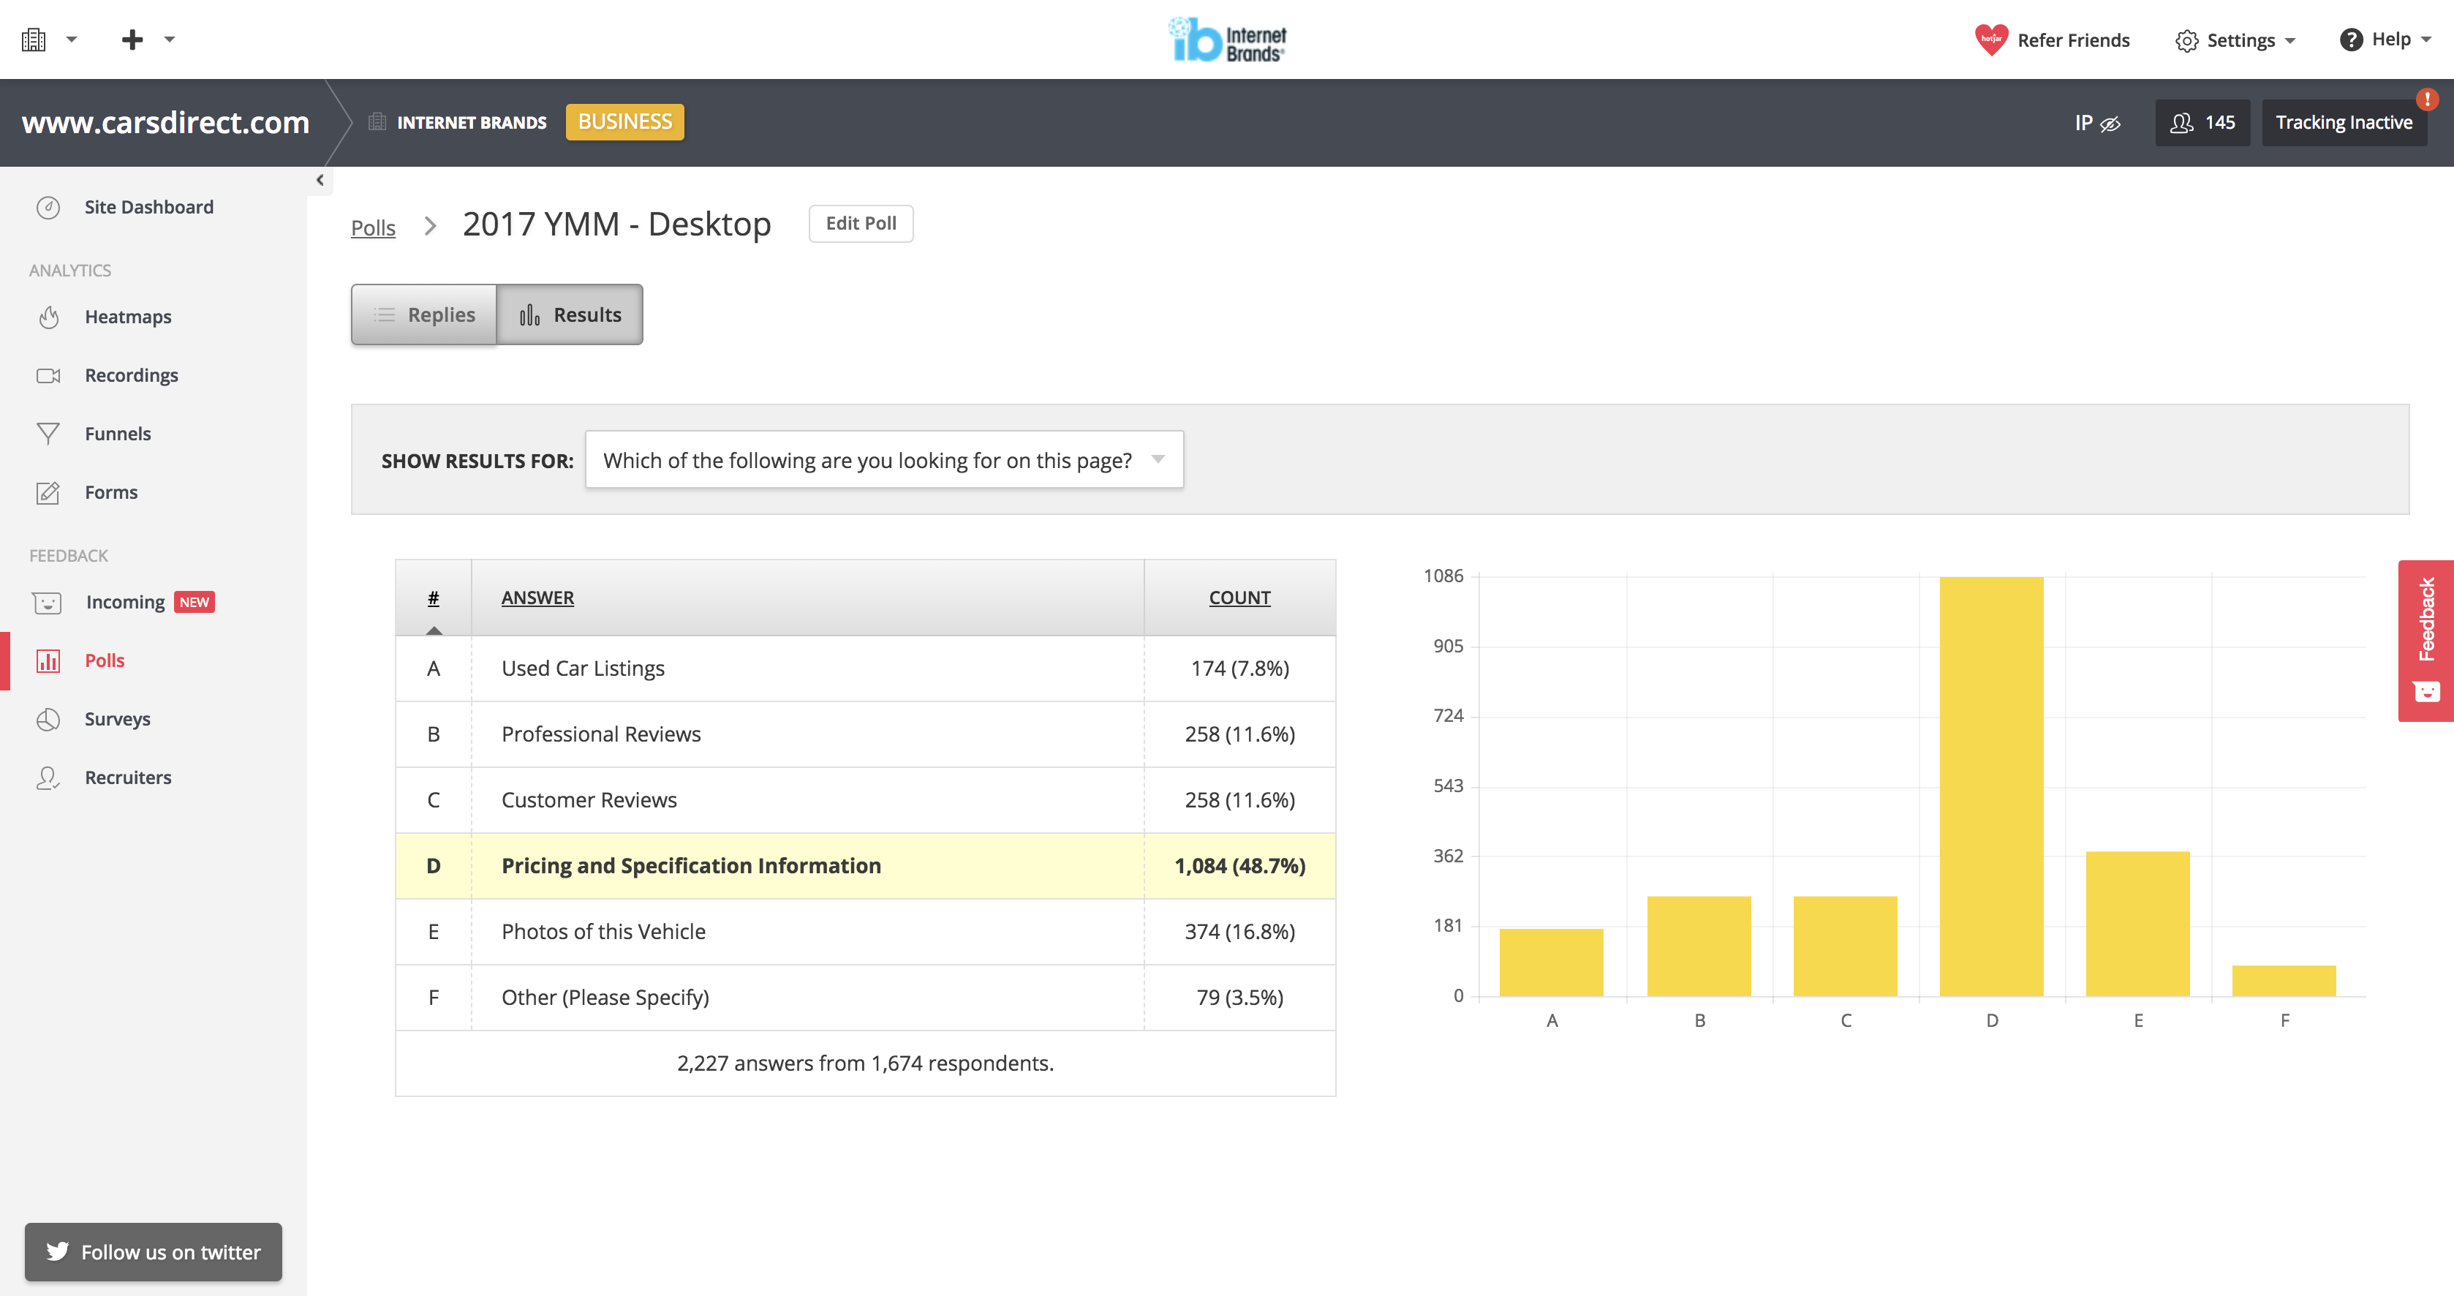2454x1296 pixels.
Task: Switch to the Results tab
Action: click(x=570, y=314)
